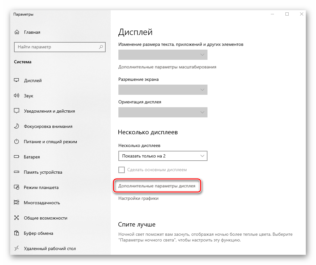This screenshot has height=265, width=316.
Task: Open Дополнительные параметры дисплея link
Action: click(x=157, y=185)
